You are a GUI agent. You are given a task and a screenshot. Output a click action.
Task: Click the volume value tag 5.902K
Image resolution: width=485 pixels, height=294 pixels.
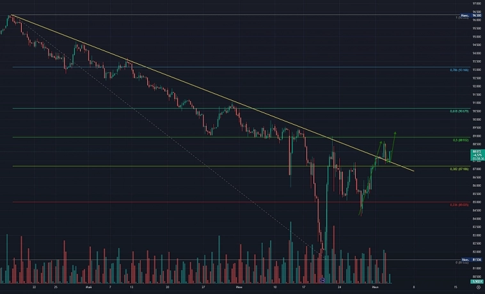pos(476,281)
